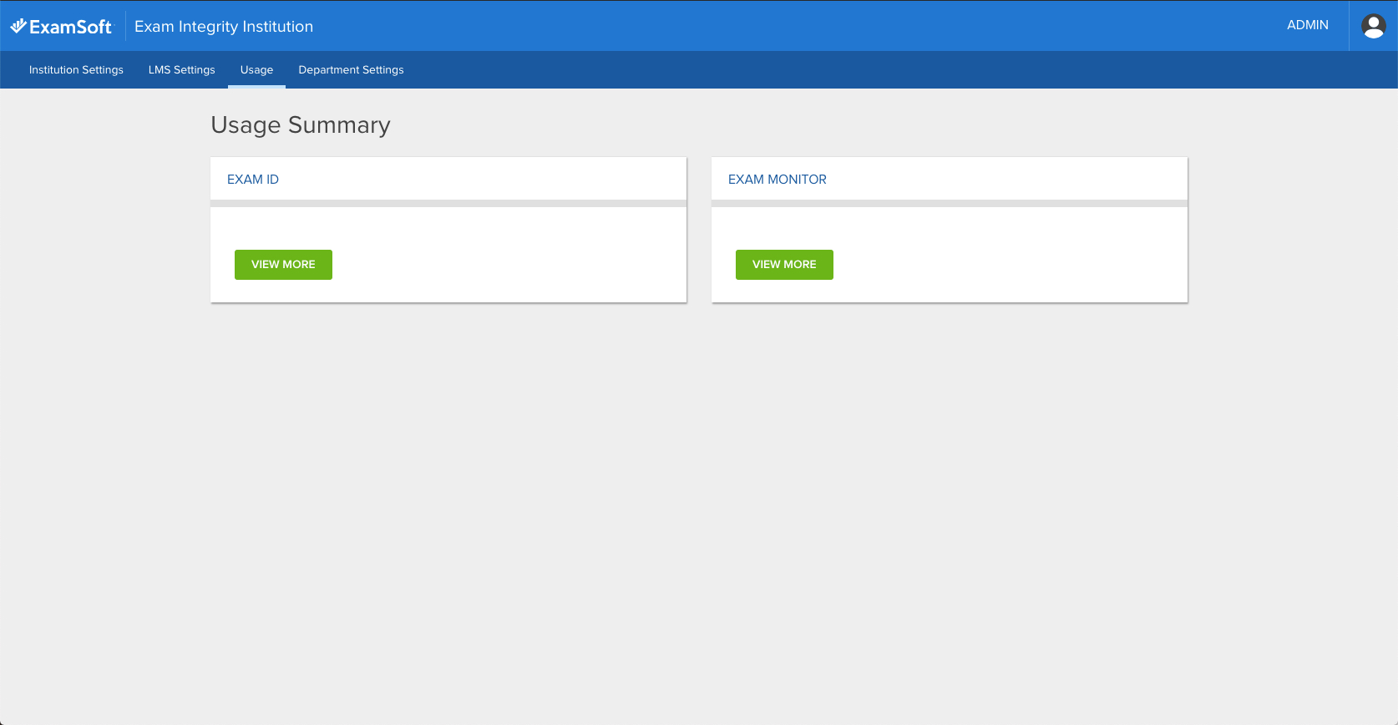Select the Usage tab

[256, 70]
